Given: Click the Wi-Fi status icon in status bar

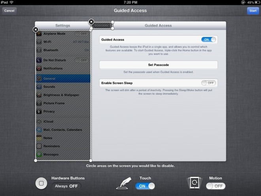Looking at the screenshot, I should click(11, 2).
